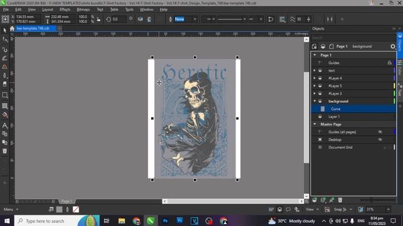The height and width of the screenshot is (226, 403).
Task: Toggle visibility icon of Layer 1
Action: tap(320, 117)
